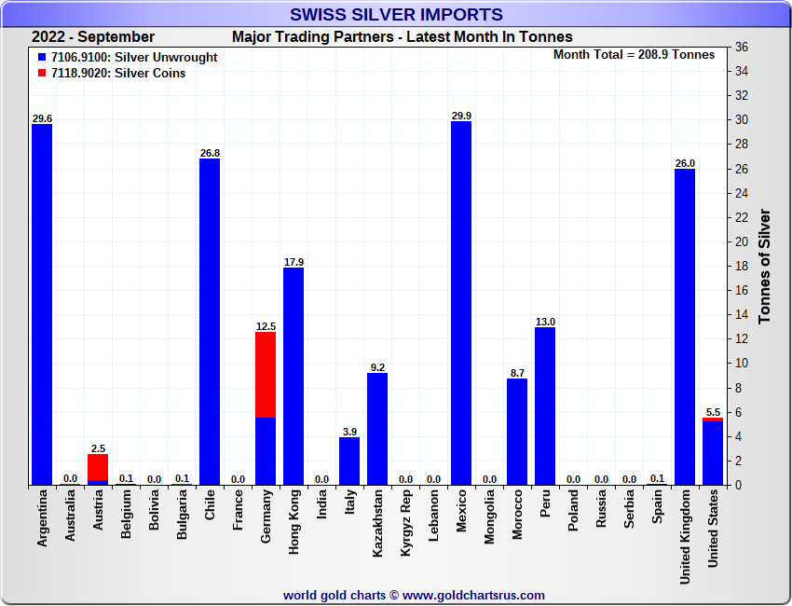
Task: Click the 'Morocco' axis label
Action: pyautogui.click(x=517, y=515)
